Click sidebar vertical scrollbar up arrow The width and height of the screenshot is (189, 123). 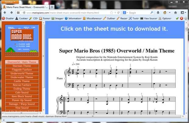(44, 23)
